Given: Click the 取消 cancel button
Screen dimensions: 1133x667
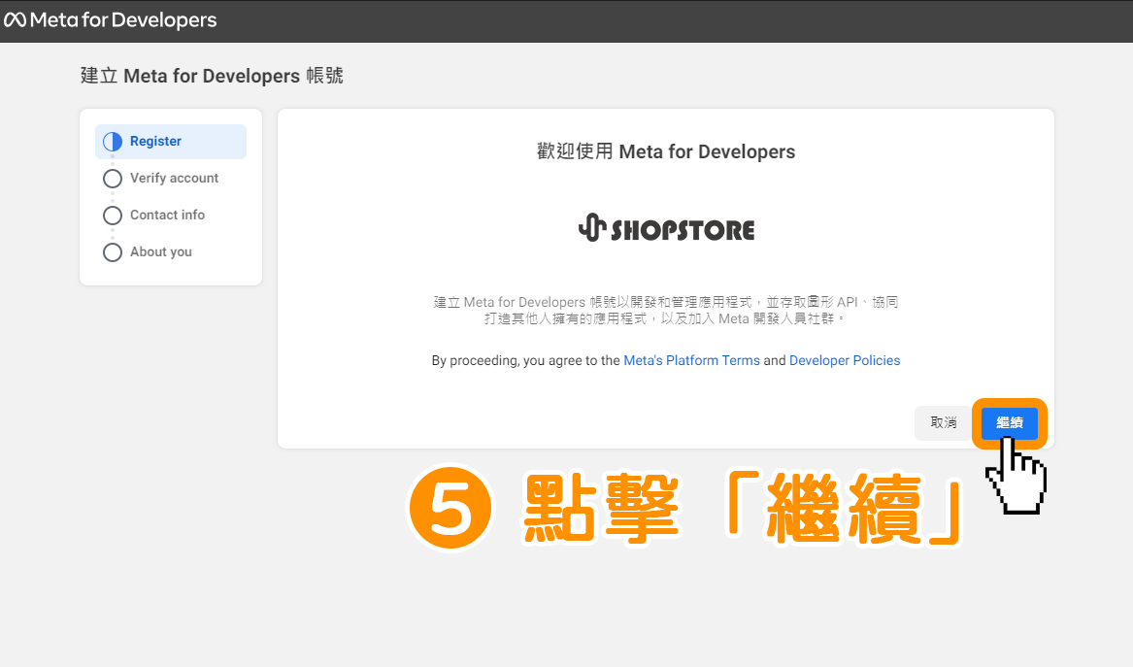Looking at the screenshot, I should click(x=943, y=422).
